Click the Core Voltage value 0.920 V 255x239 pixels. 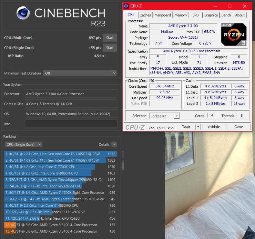205,43
